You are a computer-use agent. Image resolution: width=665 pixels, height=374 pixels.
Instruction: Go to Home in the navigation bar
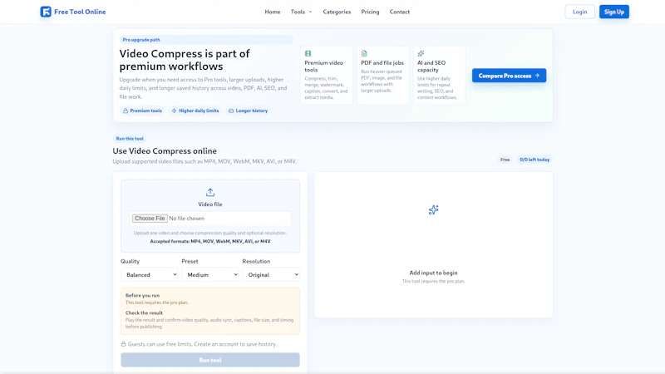[273, 12]
